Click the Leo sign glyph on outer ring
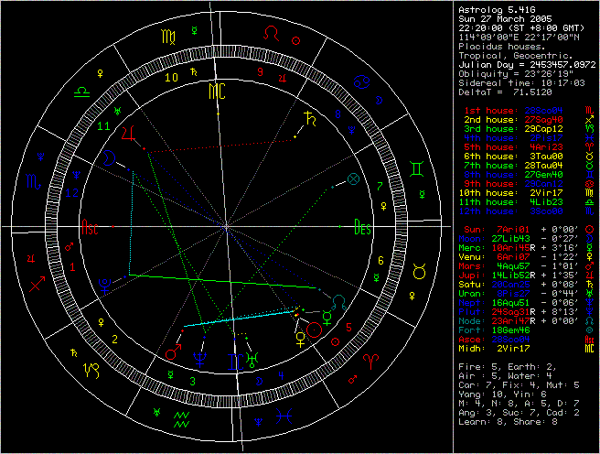The height and width of the screenshot is (454, 600). 273,32
